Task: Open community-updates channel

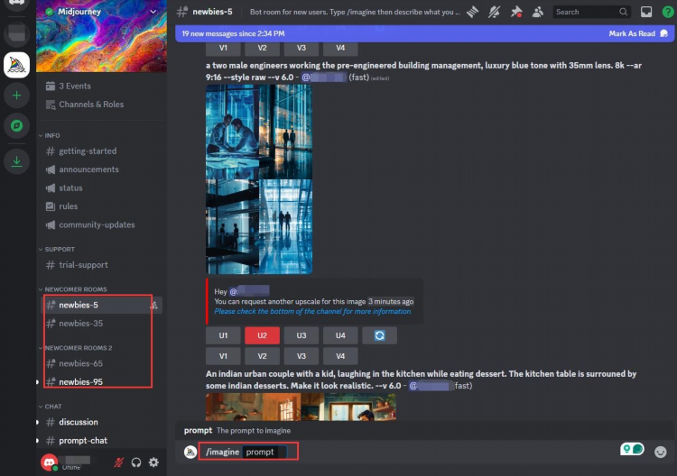Action: coord(101,224)
